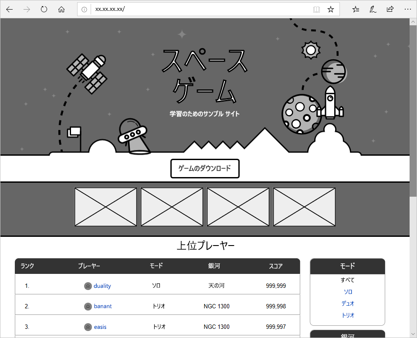The width and height of the screenshot is (417, 338).
Task: Open player profile link duality
Action: 102,286
